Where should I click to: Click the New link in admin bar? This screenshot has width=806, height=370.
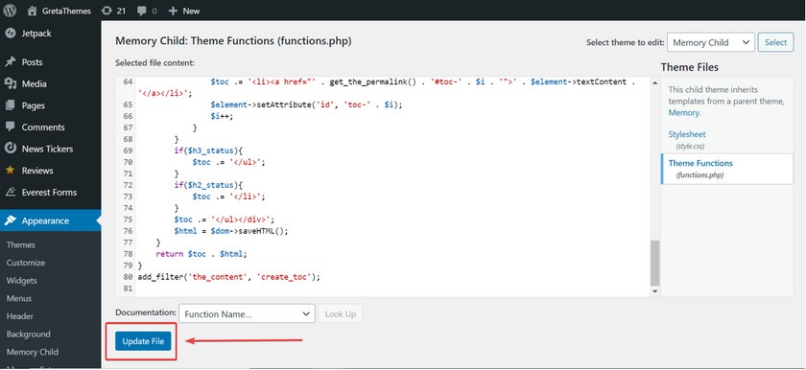[191, 11]
